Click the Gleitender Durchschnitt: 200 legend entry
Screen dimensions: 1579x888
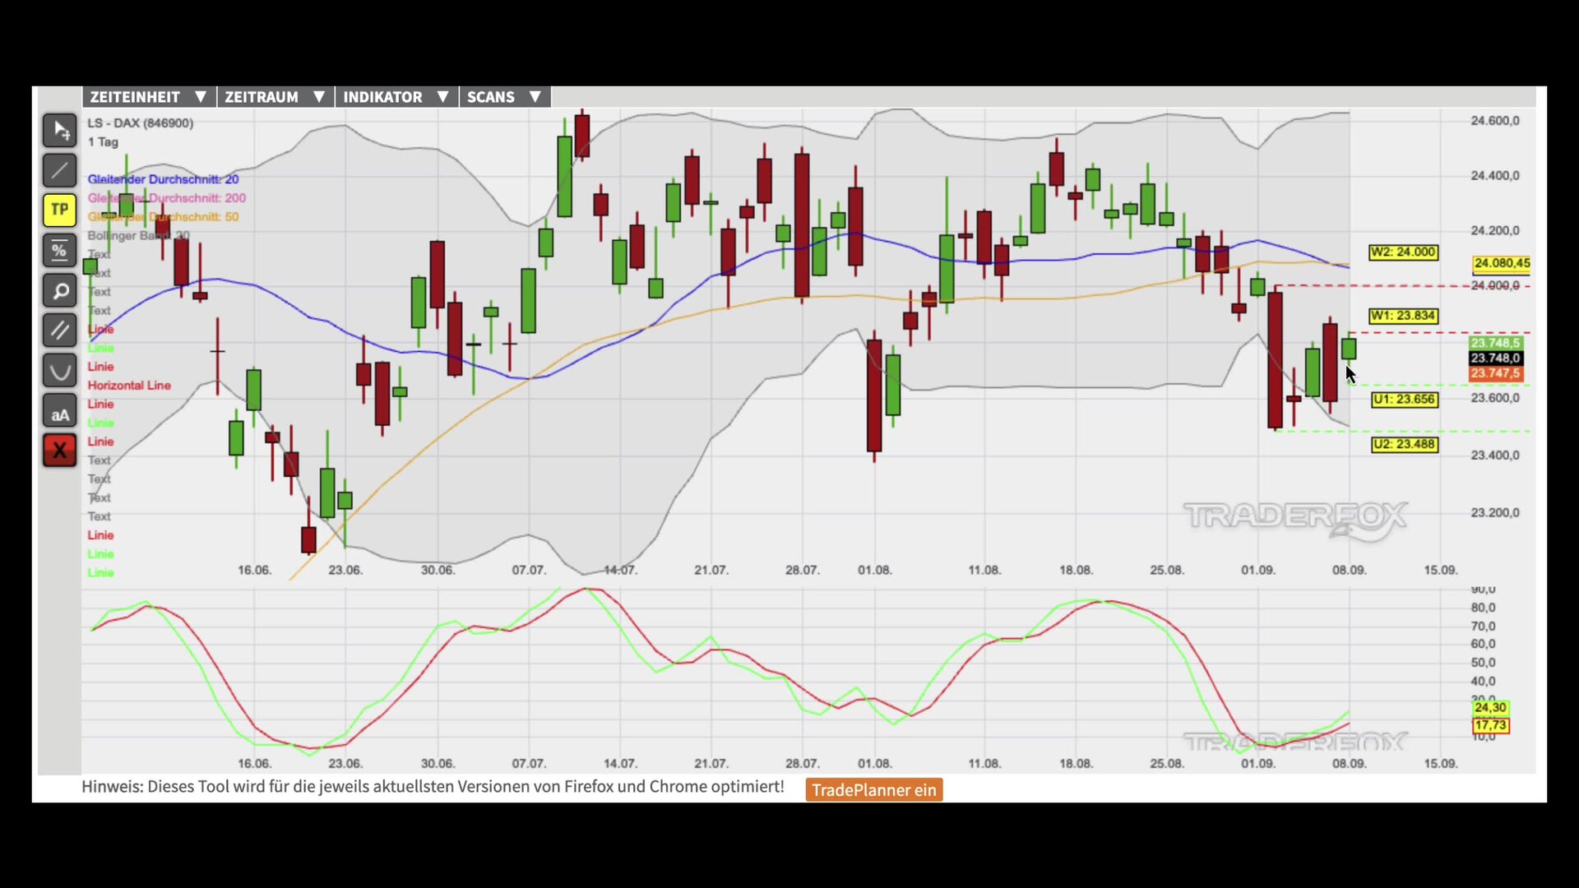[x=166, y=198]
